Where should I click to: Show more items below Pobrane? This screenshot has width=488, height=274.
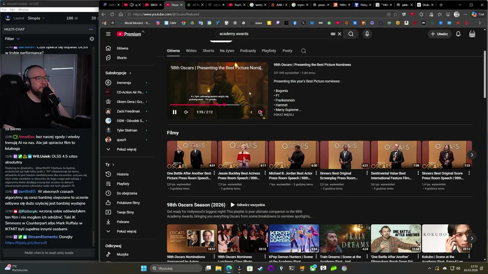(126, 231)
